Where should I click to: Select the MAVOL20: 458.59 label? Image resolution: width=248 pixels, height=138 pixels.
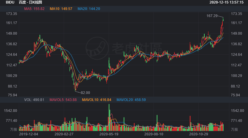(131, 100)
